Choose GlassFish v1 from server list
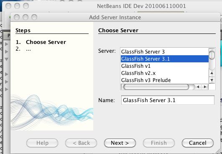 coord(165,66)
